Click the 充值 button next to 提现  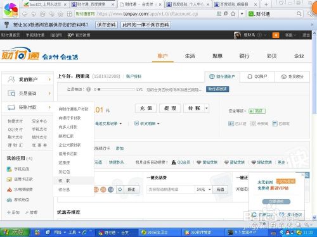click(146, 108)
